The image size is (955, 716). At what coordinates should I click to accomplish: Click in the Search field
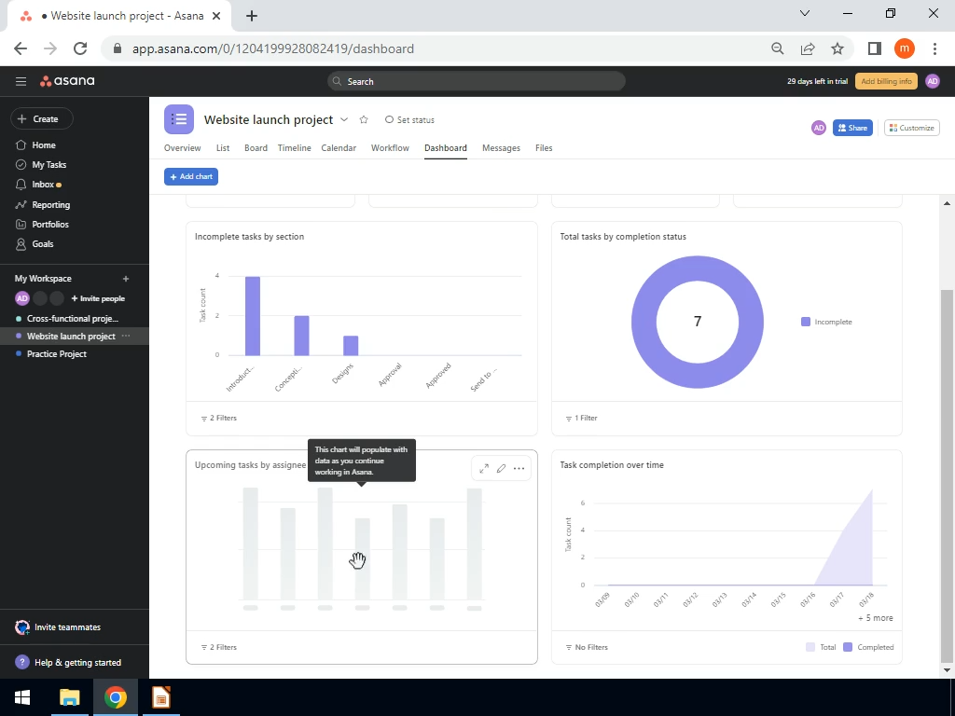pyautogui.click(x=477, y=82)
